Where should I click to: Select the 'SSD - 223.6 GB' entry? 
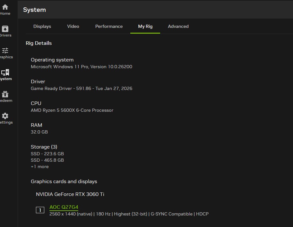point(47,154)
